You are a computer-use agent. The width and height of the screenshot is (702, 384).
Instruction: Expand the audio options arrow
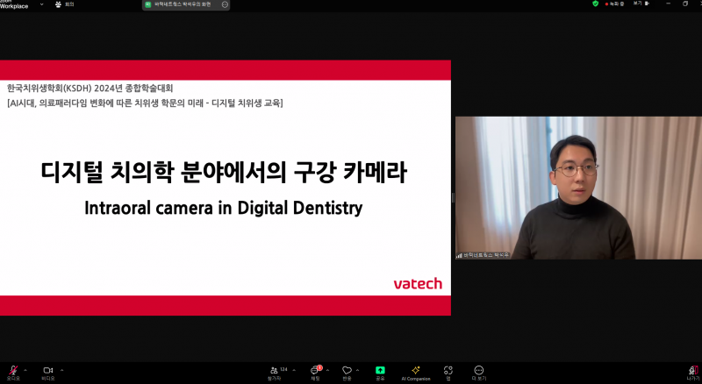pos(25,369)
